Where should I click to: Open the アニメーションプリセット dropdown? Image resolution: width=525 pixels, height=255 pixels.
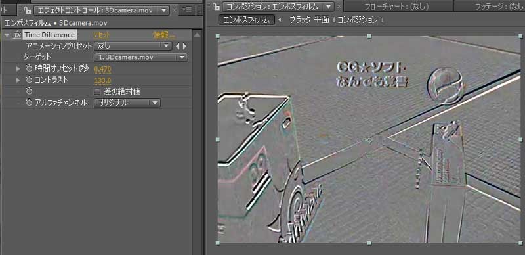[133, 45]
